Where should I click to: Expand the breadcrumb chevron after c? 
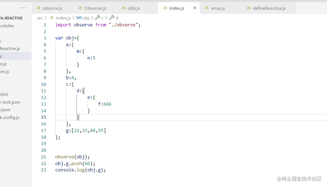click(106, 18)
